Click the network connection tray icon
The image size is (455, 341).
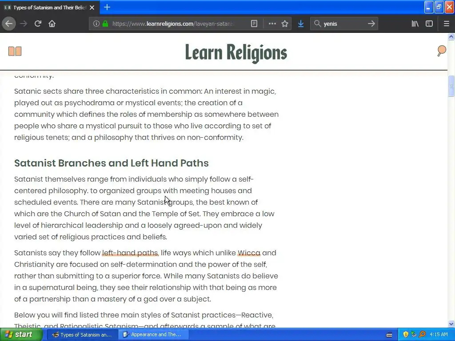(414, 335)
